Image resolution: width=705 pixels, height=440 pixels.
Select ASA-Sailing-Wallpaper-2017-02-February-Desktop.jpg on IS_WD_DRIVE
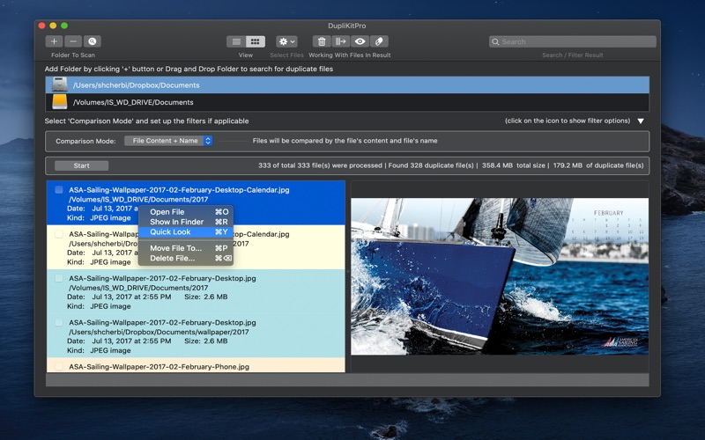pos(196,291)
